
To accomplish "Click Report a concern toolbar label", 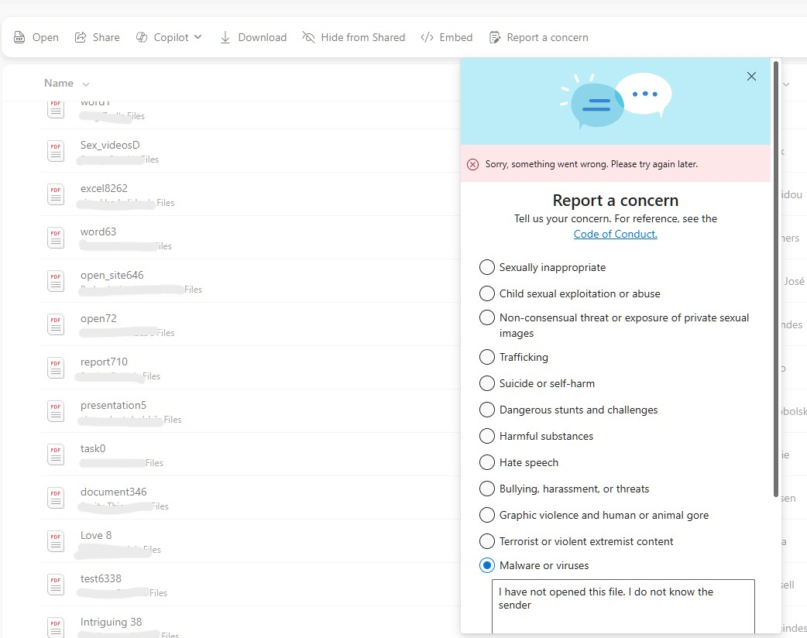I will 547,37.
